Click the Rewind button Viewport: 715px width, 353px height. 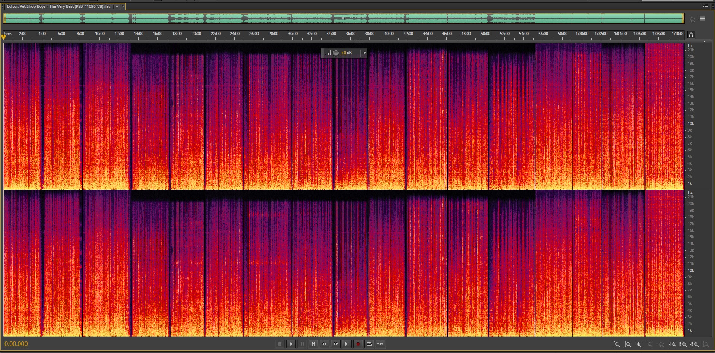click(x=325, y=344)
